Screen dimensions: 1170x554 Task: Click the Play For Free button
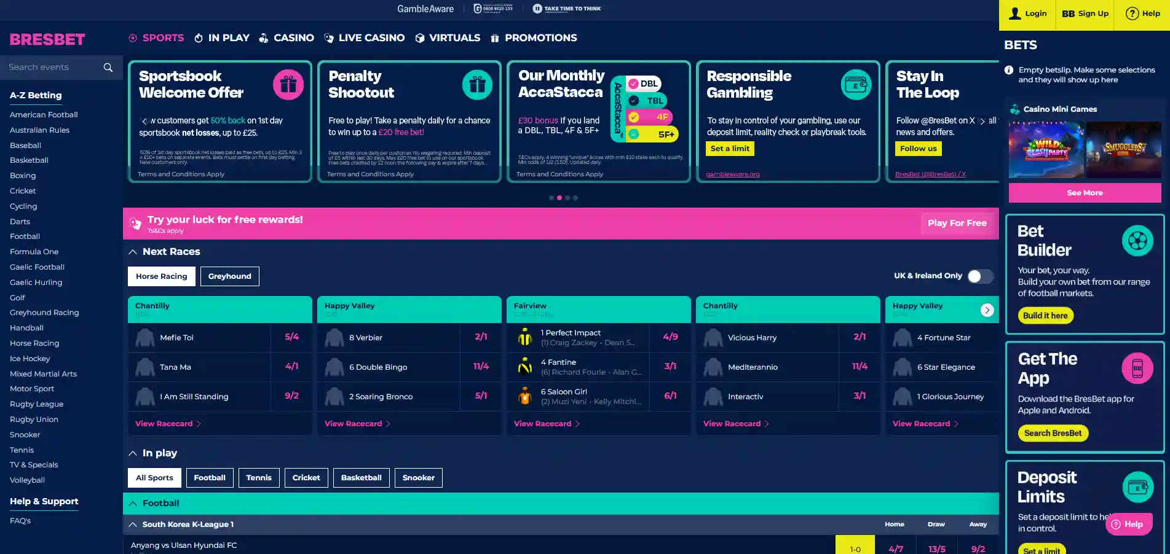click(957, 224)
